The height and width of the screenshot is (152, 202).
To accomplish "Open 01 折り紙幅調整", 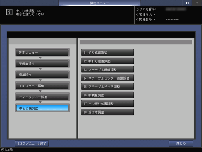I will [107, 52].
